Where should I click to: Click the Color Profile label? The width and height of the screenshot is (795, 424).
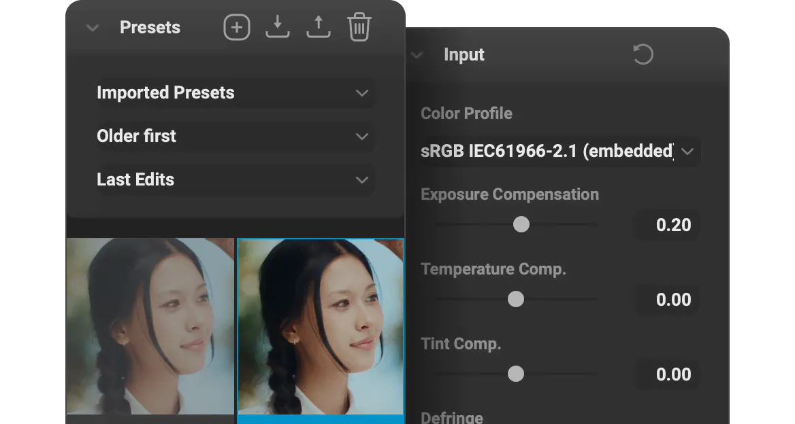466,113
